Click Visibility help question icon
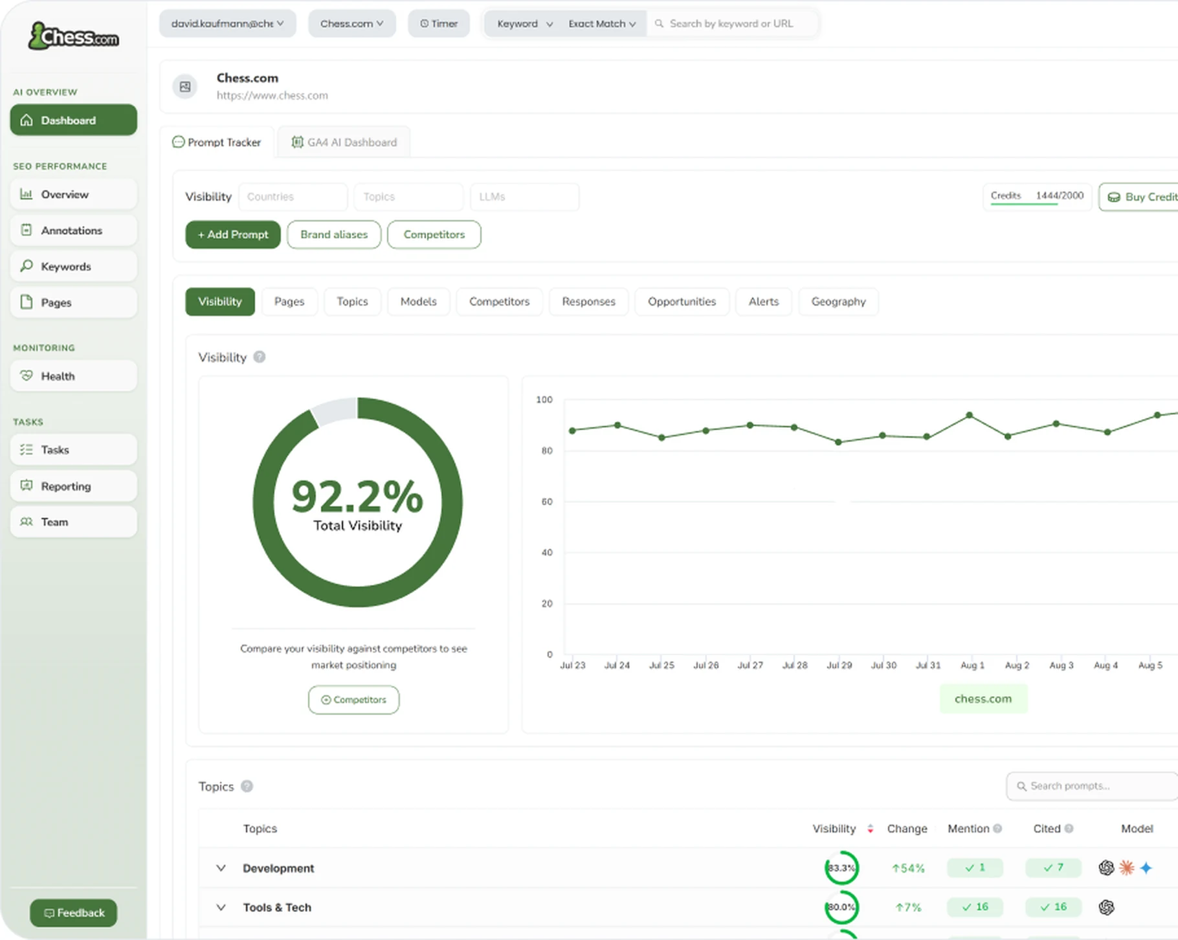This screenshot has height=940, width=1178. point(260,357)
